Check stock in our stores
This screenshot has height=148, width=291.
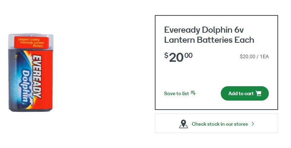tap(219, 124)
